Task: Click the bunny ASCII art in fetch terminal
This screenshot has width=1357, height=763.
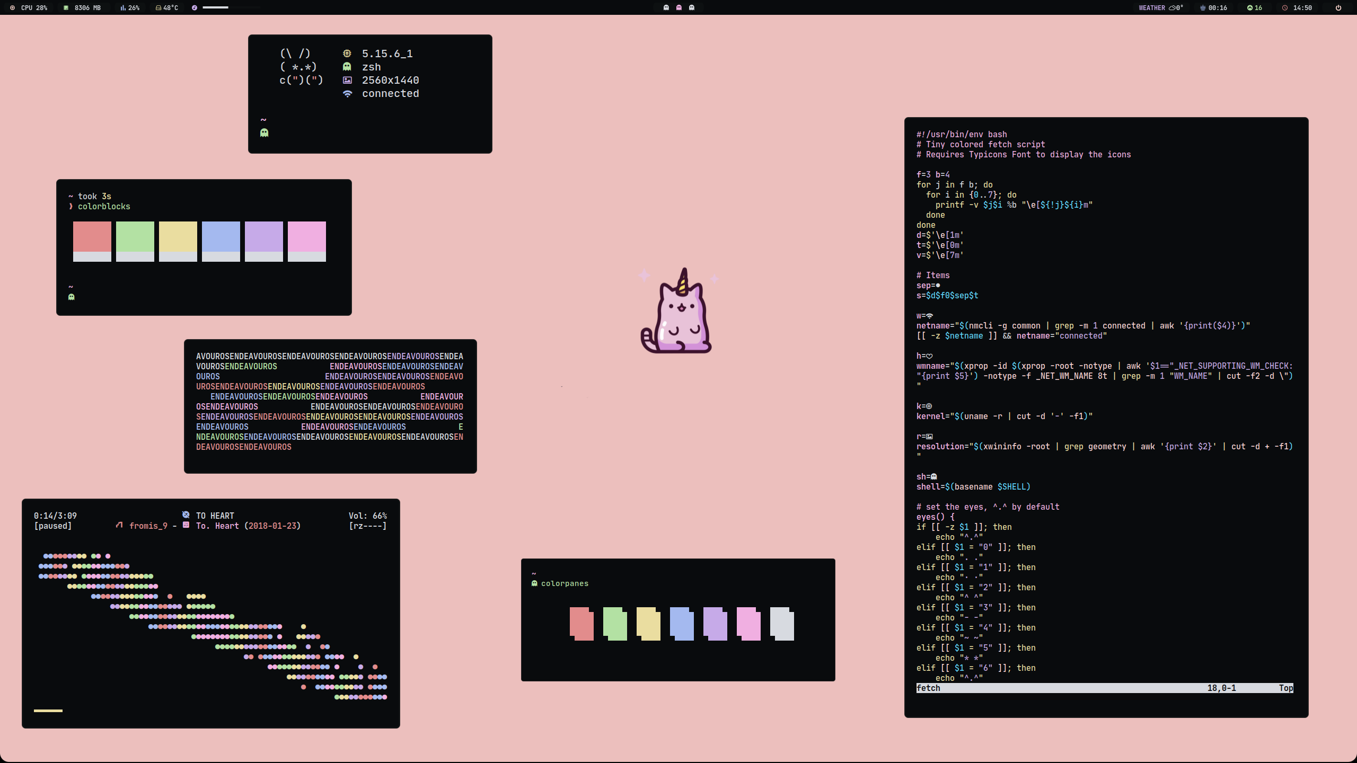Action: (301, 67)
